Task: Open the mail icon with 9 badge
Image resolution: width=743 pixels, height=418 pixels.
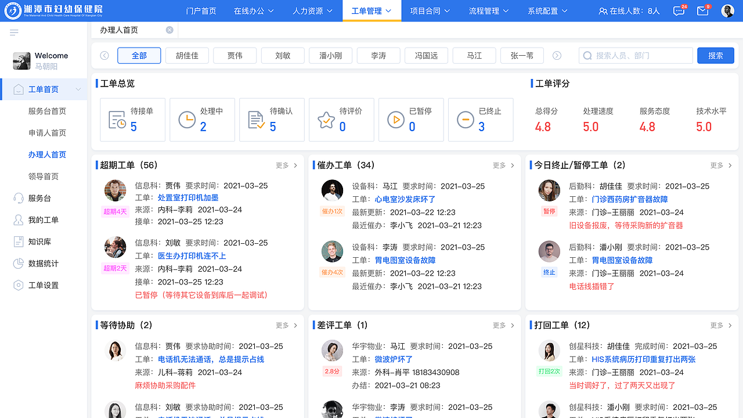Action: tap(702, 10)
